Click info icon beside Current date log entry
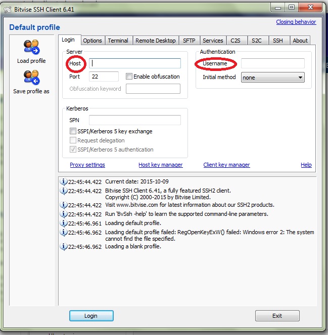Viewport: 328px width, 335px height. [x=64, y=181]
